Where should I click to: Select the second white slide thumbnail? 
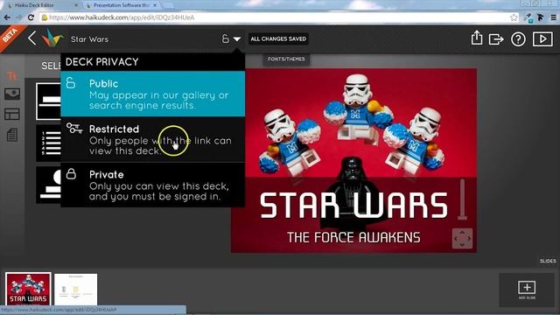click(76, 290)
